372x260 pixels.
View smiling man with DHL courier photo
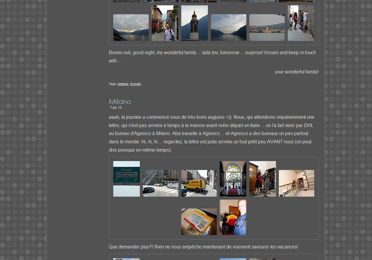click(233, 217)
